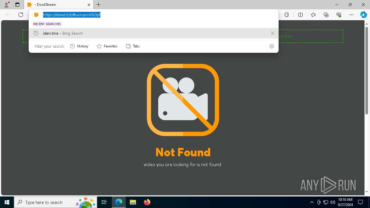Go back with the back arrow

coord(8,15)
